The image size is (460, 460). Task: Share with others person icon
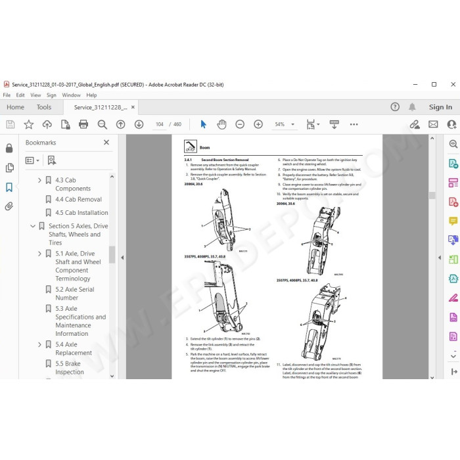(451, 124)
